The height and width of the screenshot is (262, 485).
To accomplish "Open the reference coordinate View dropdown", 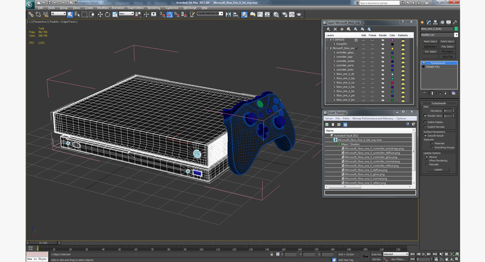I will click(x=126, y=13).
